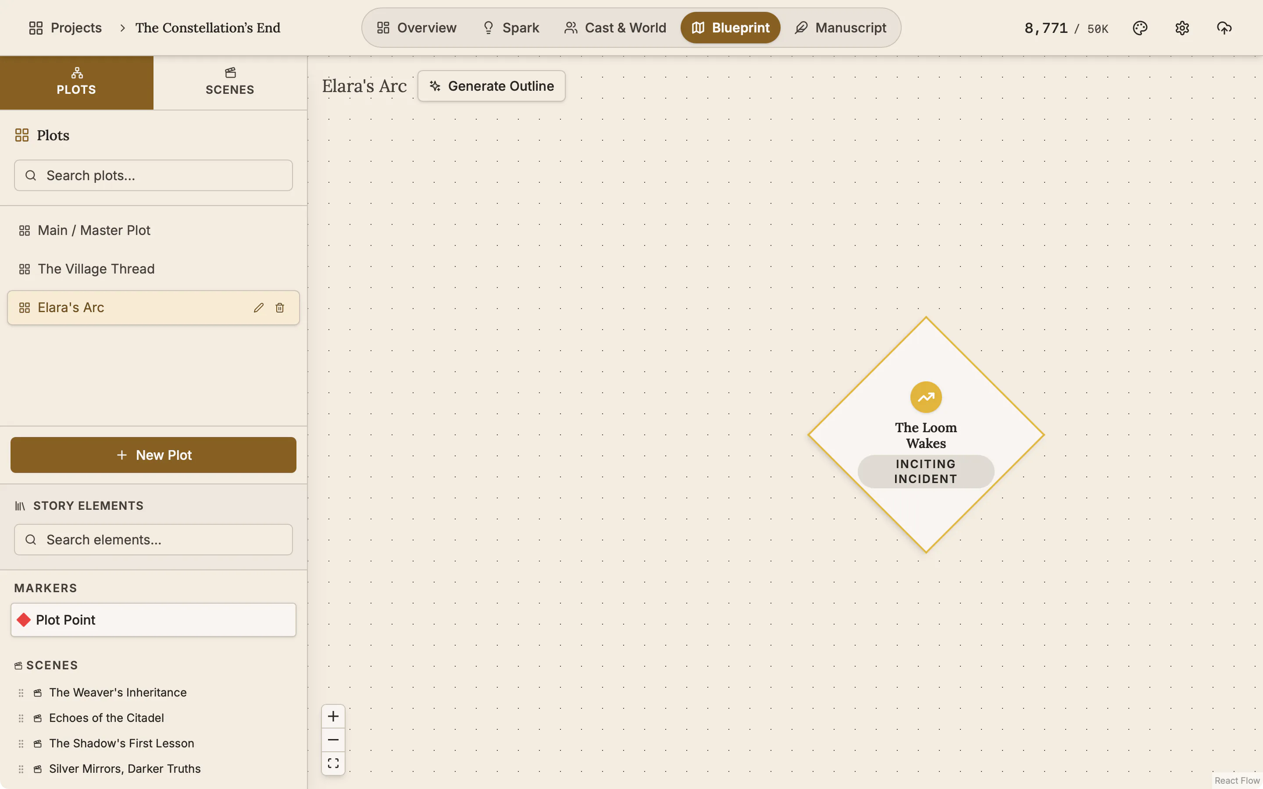Image resolution: width=1263 pixels, height=789 pixels.
Task: Select The Loom Wakes node
Action: click(x=926, y=435)
